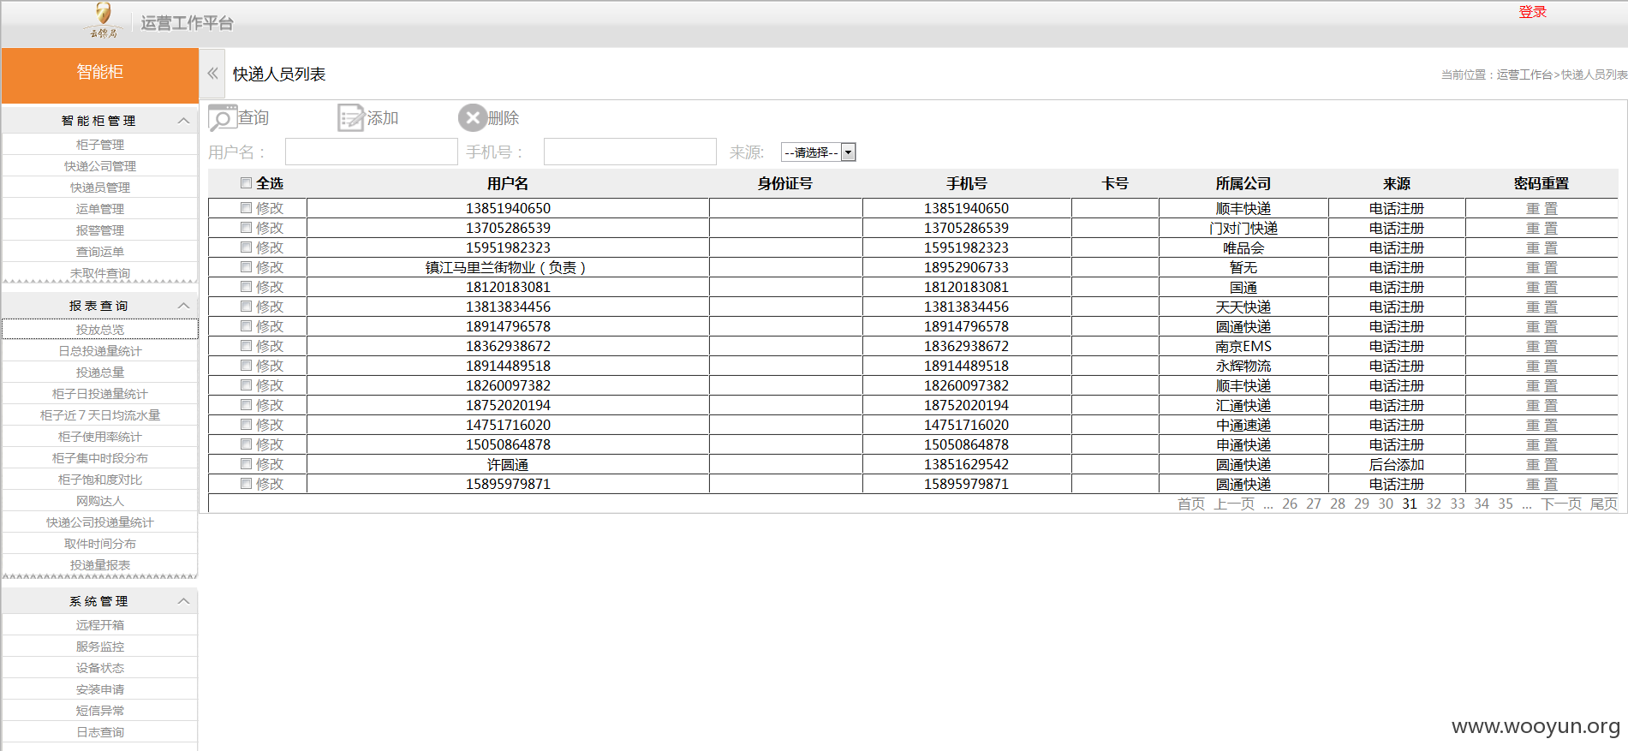1628x751 pixels.
Task: Click company cell 南京EMS
Action: pos(1243,346)
